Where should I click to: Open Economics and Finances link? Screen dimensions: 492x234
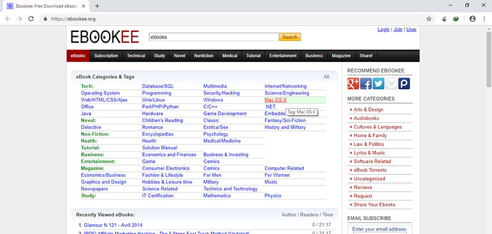[x=169, y=155]
